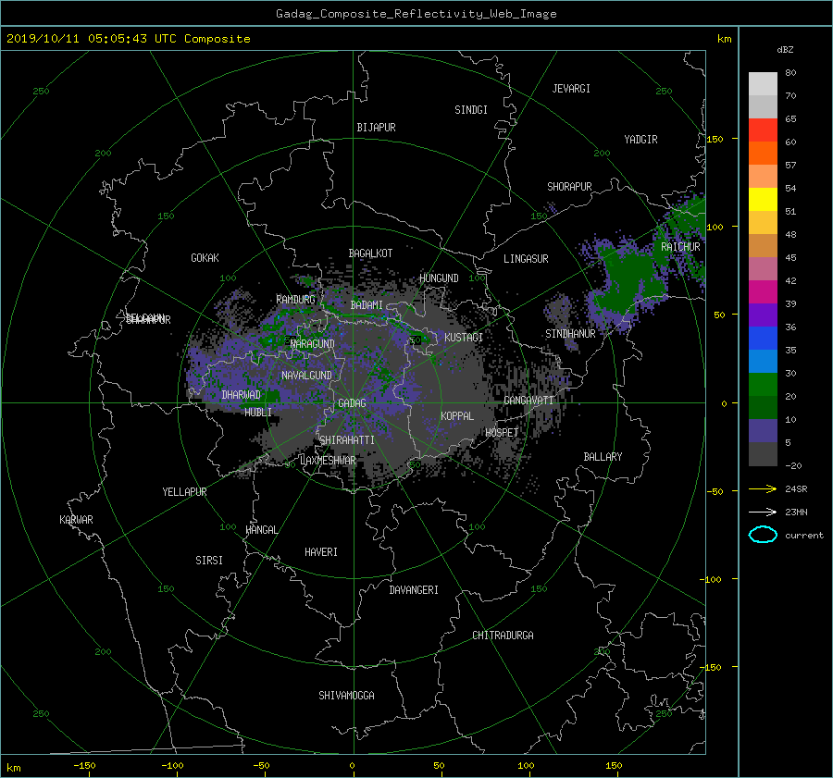Click the cyan 'current' ellipse legend icon

point(763,535)
